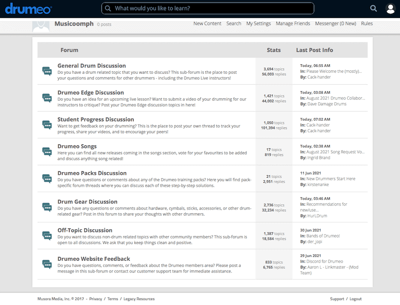Viewport: 400px width, 305px height.
Task: Click the Drumeo Website Feedback chat icon
Action: (x=47, y=264)
